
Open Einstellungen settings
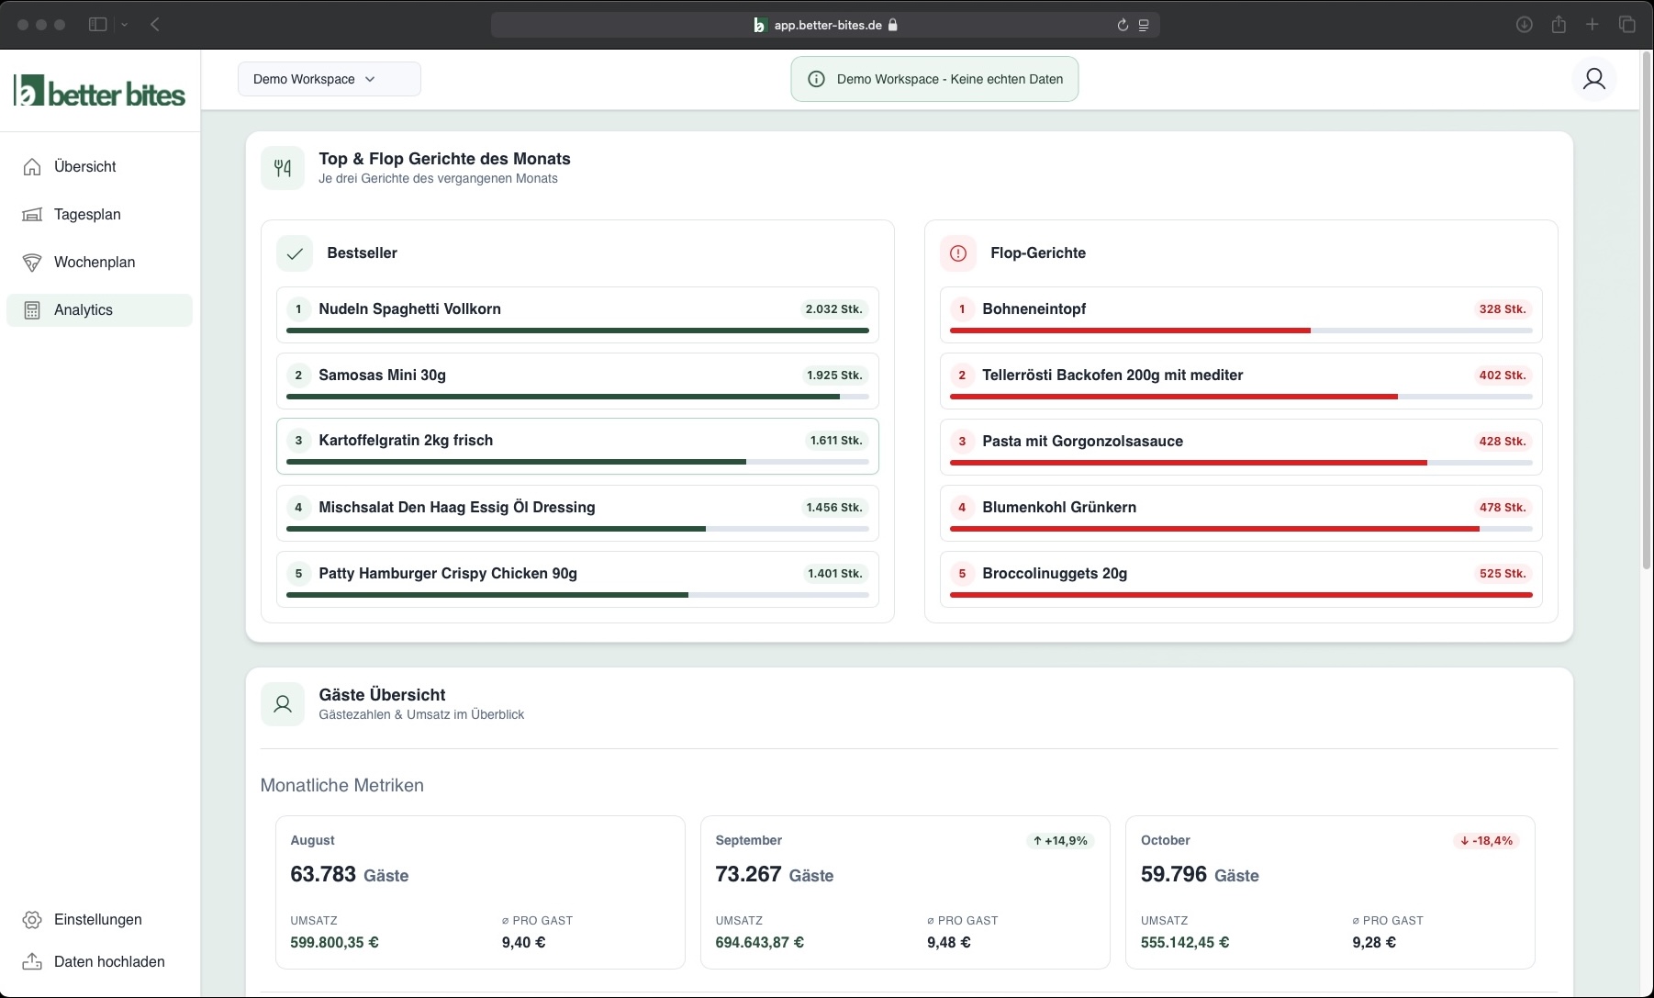pyautogui.click(x=97, y=919)
